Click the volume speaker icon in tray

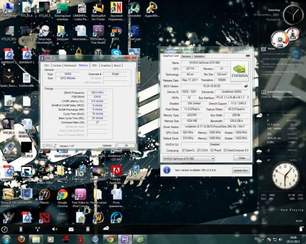point(280,239)
